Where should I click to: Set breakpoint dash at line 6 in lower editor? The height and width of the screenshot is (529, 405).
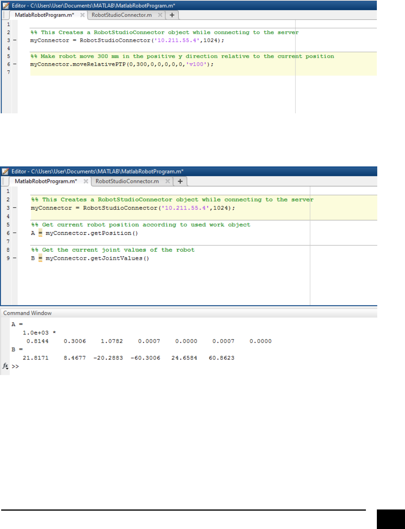(x=15, y=233)
